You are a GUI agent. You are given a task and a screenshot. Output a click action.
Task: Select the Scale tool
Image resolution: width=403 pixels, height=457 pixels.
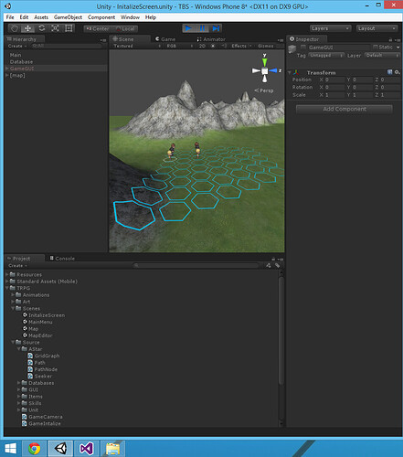coord(55,28)
